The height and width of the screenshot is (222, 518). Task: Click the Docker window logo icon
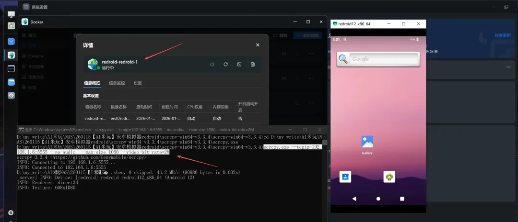click(x=25, y=22)
